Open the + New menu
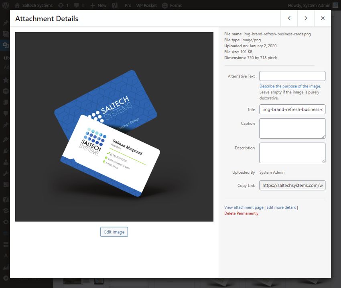 (x=99, y=6)
